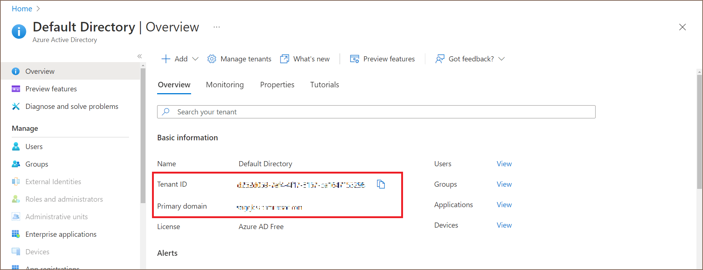Screen dimensions: 703x270
Task: Click the Search your tenant field
Action: pos(376,112)
